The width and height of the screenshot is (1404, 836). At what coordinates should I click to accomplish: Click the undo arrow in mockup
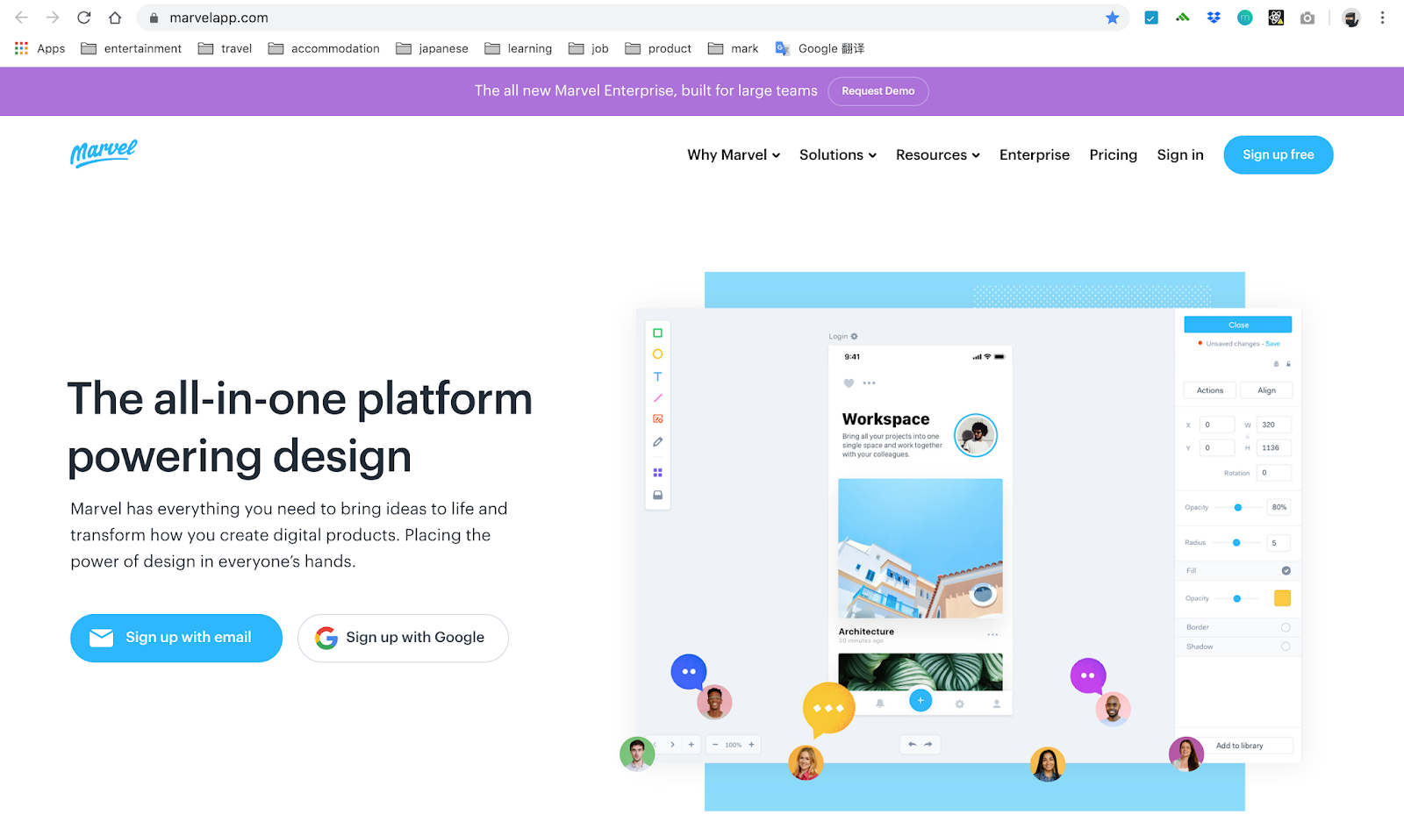(x=912, y=744)
